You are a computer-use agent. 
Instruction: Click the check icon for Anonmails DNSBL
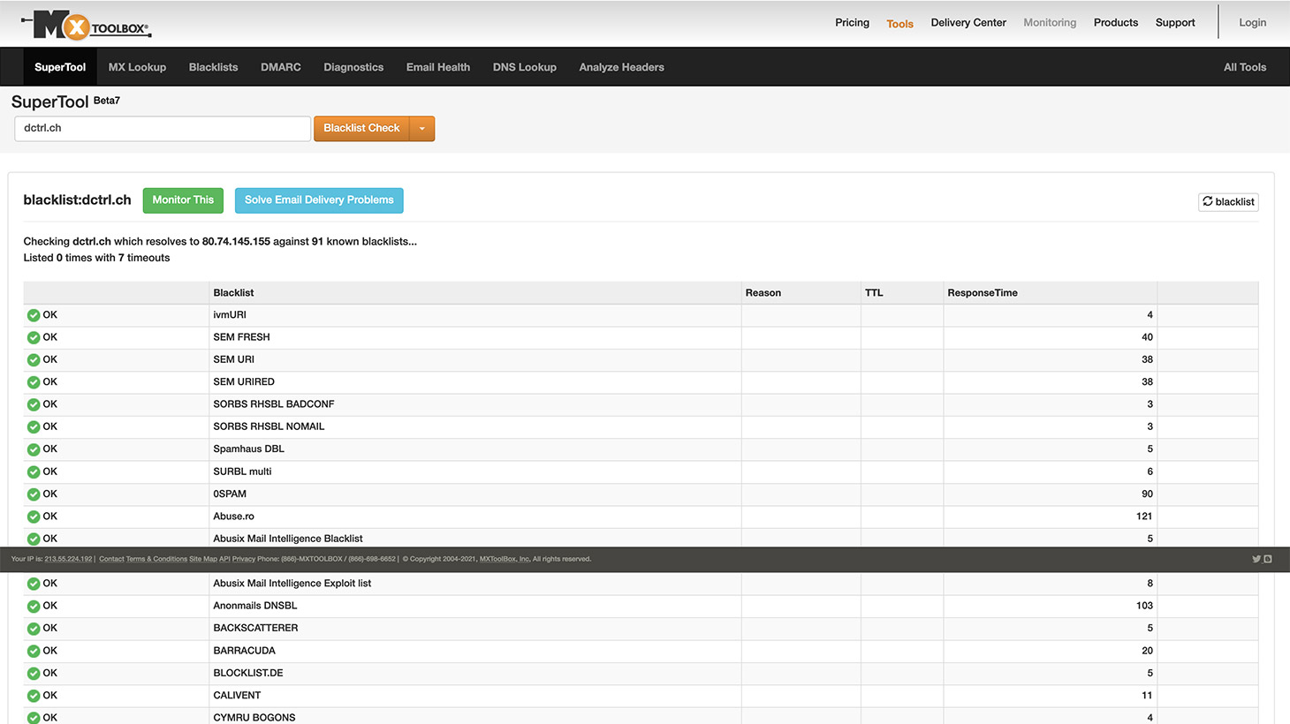click(x=34, y=606)
